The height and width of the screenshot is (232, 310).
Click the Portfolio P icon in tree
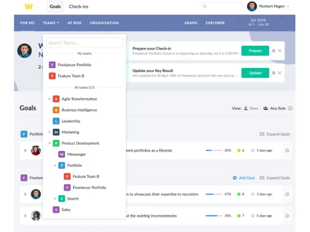[61, 165]
